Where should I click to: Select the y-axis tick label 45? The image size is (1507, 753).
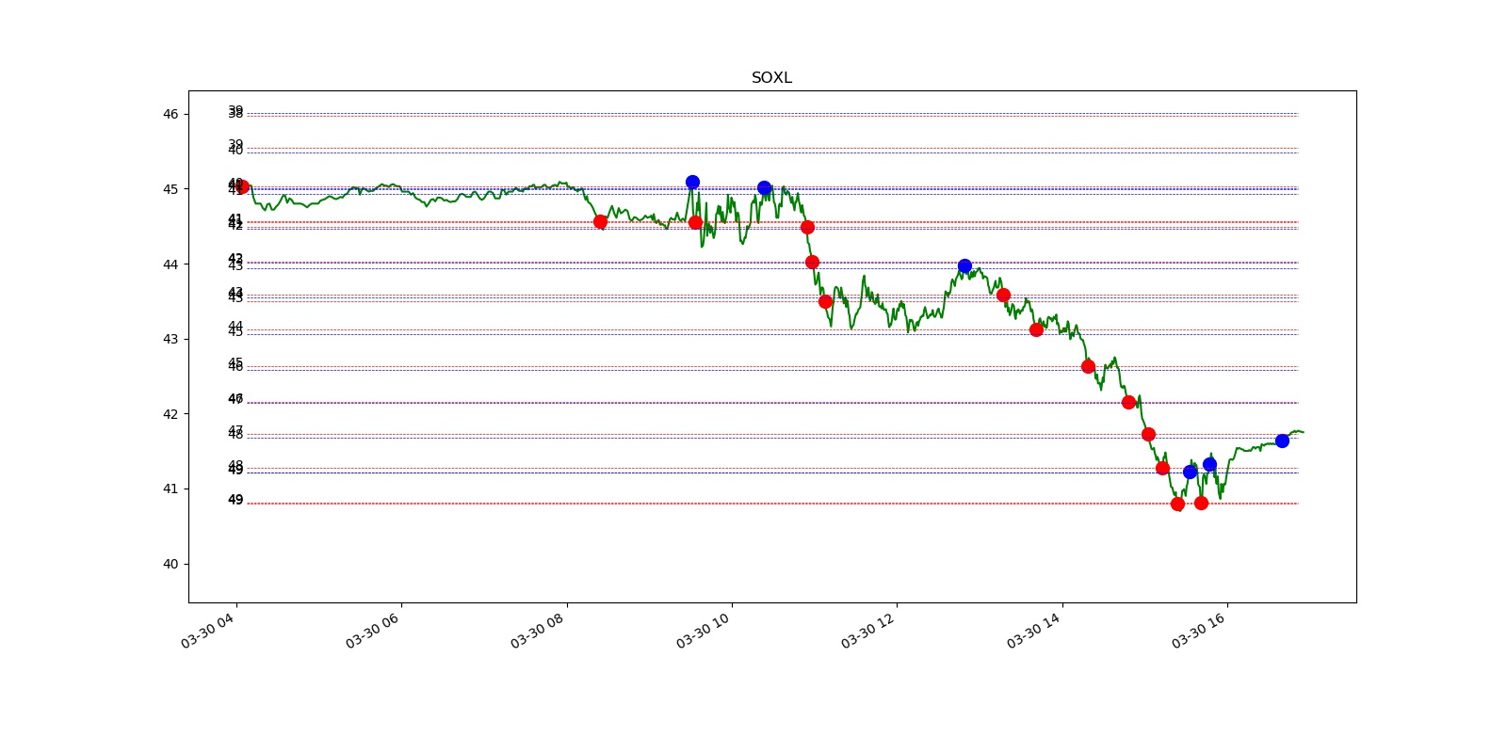(x=170, y=189)
